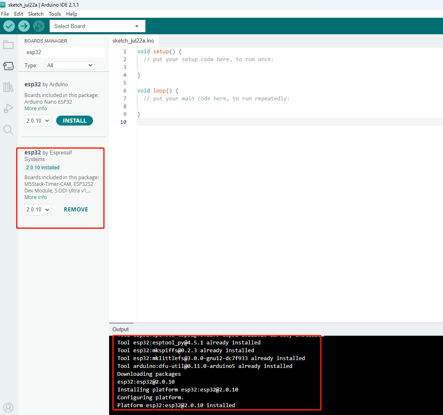Open version dropdown for esp32 by Arduino
The height and width of the screenshot is (415, 443).
click(38, 121)
